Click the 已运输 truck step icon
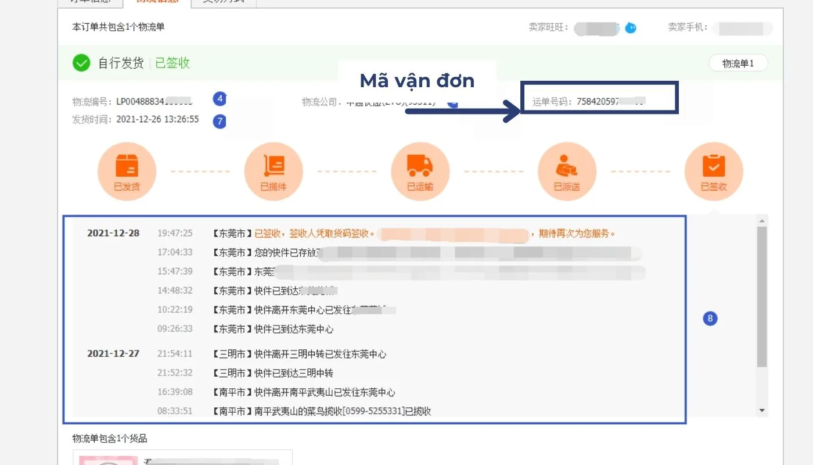Viewport: 813px width, 465px height. coord(420,171)
